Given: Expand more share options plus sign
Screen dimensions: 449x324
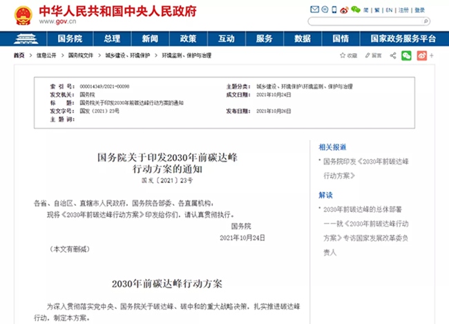Looking at the screenshot, I should click(432, 55).
